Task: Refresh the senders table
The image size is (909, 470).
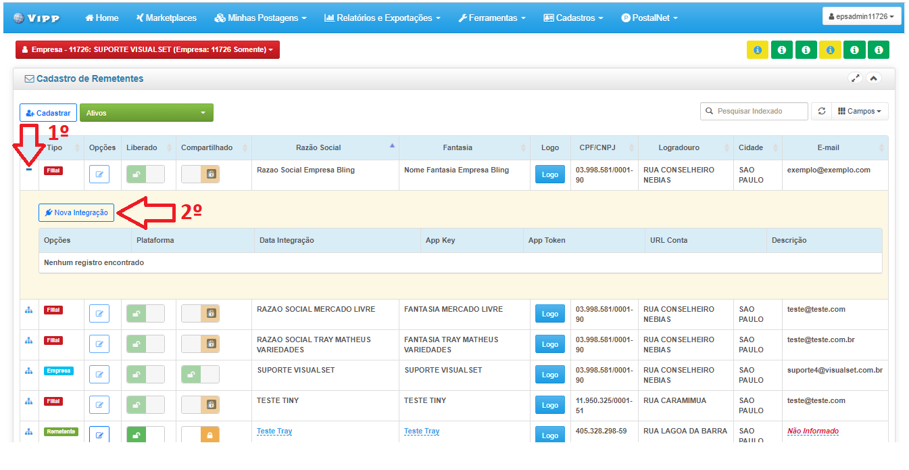Action: [822, 111]
